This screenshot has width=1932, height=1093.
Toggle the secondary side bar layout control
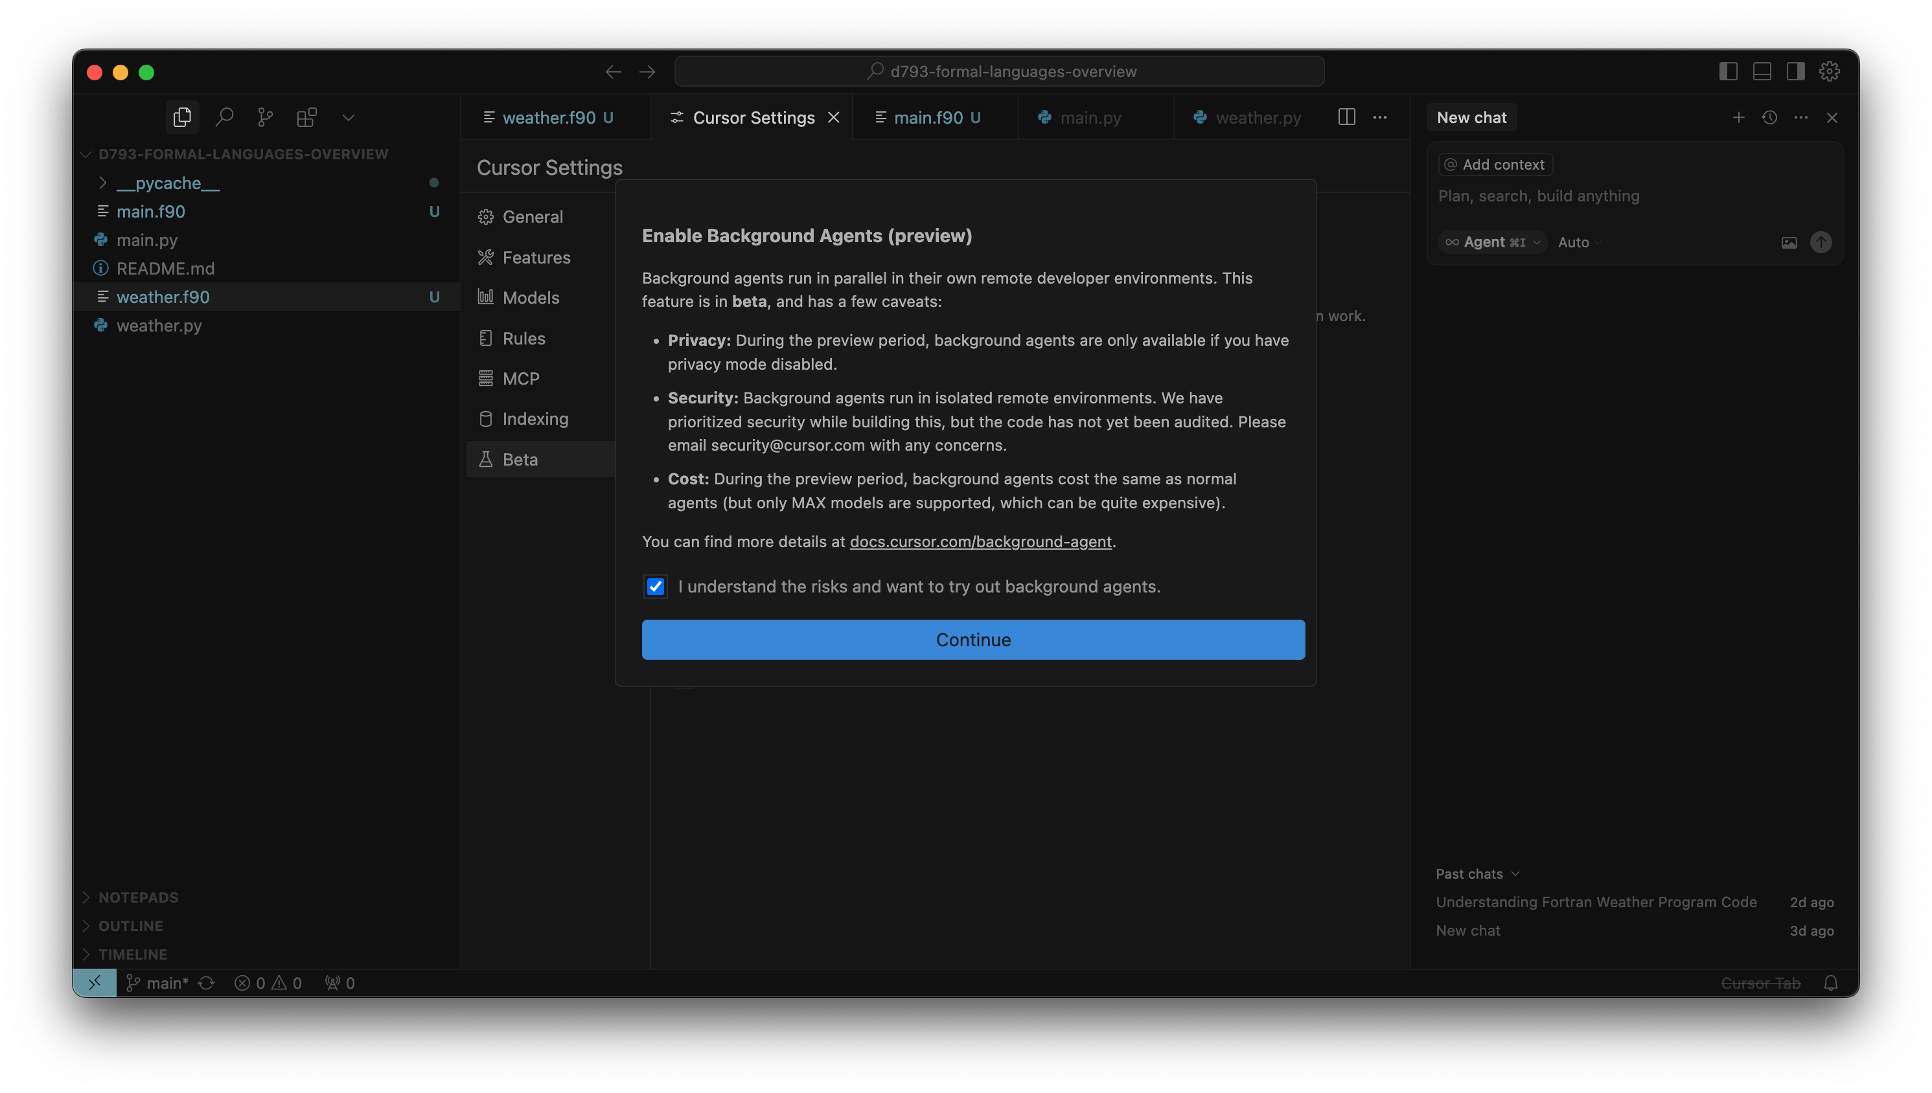[x=1796, y=71]
